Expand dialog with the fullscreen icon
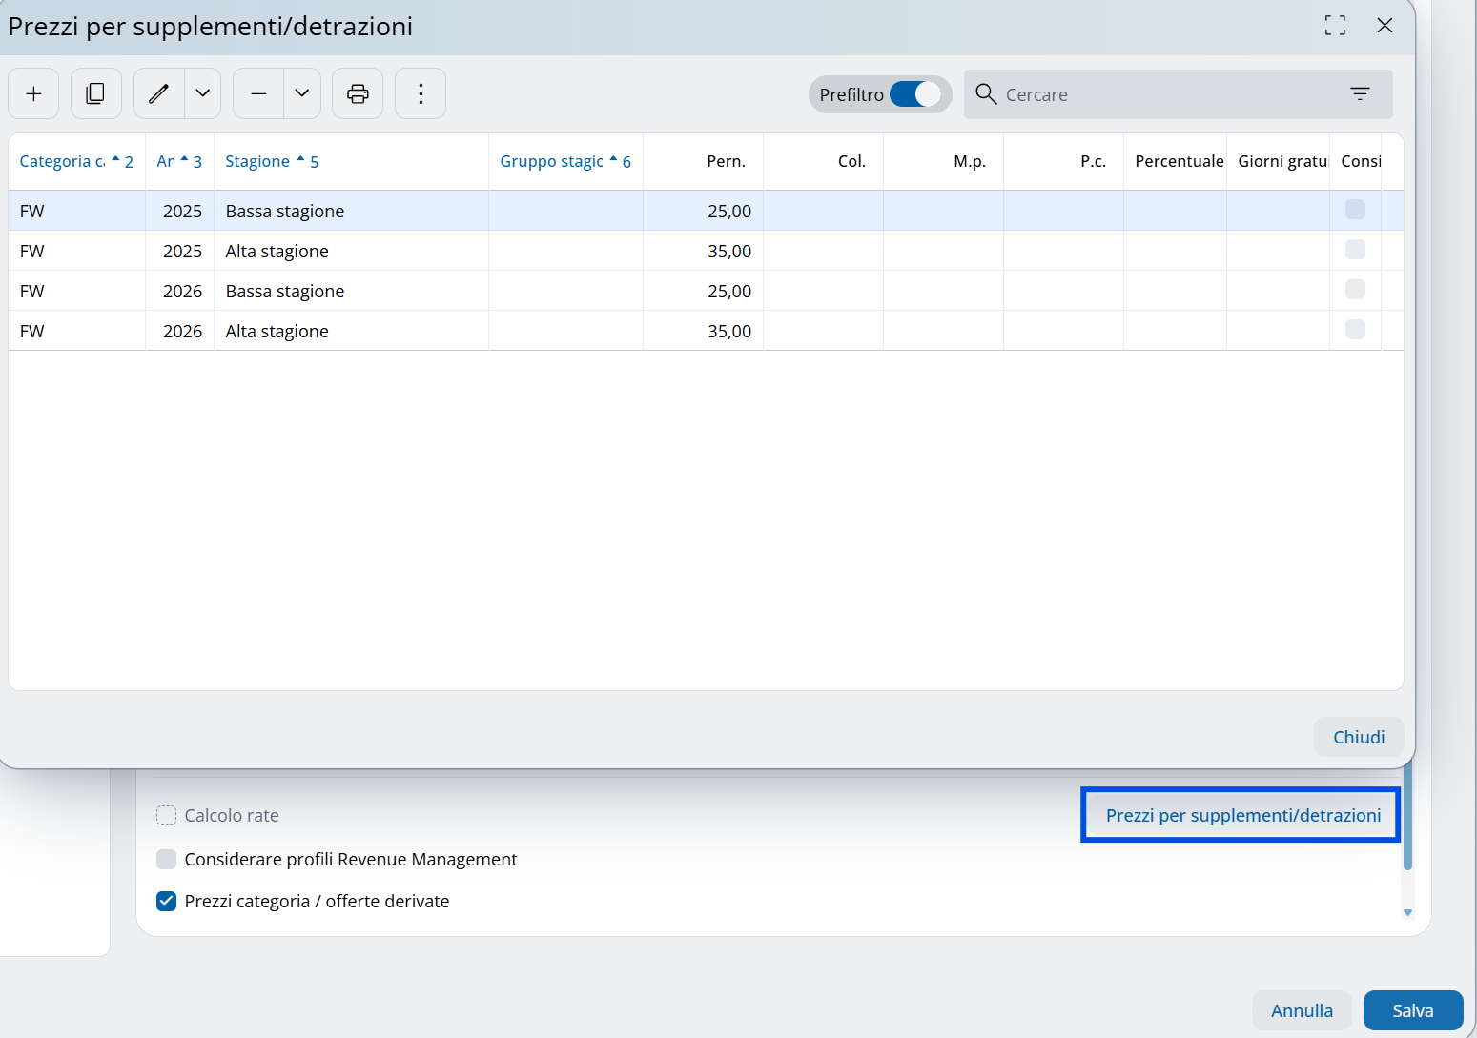The width and height of the screenshot is (1477, 1038). coord(1335,26)
